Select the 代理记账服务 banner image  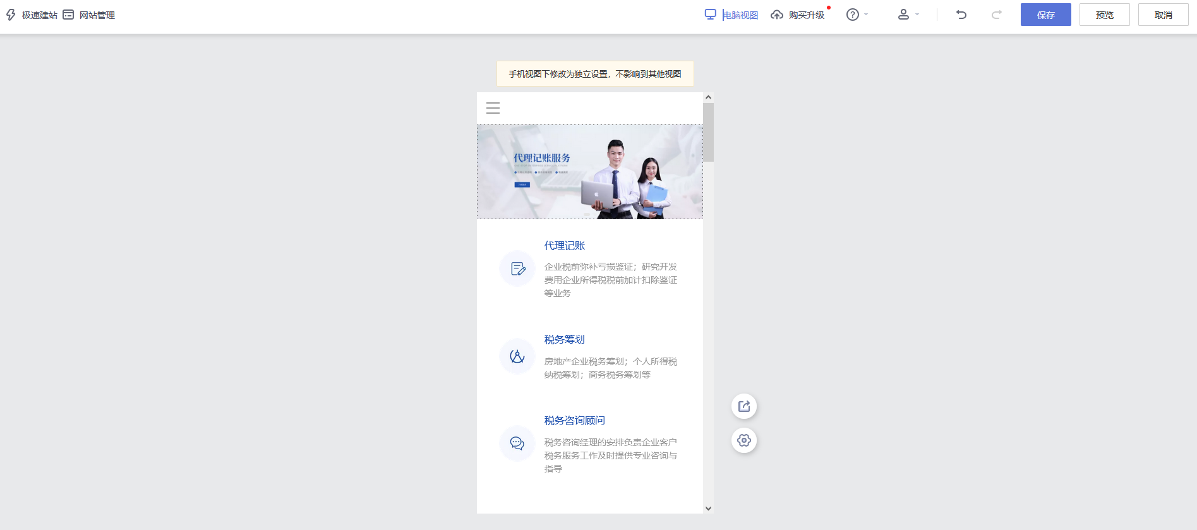coord(589,172)
